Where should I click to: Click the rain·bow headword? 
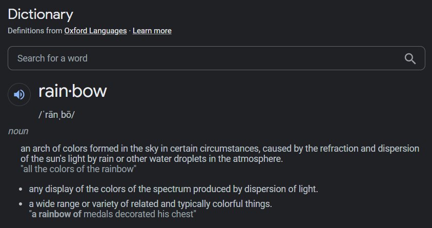click(x=73, y=91)
